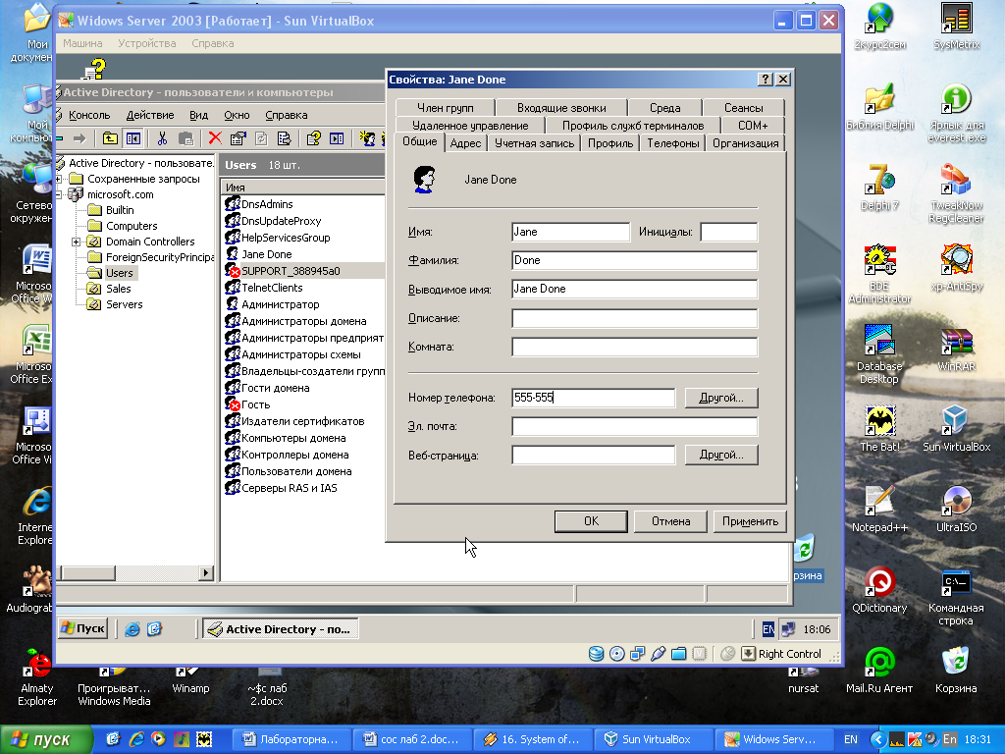Click tree pane horizontal scrollbar right arrow
1005x754 pixels.
(206, 572)
